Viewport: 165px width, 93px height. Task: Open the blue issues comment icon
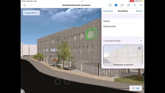click(x=116, y=5)
